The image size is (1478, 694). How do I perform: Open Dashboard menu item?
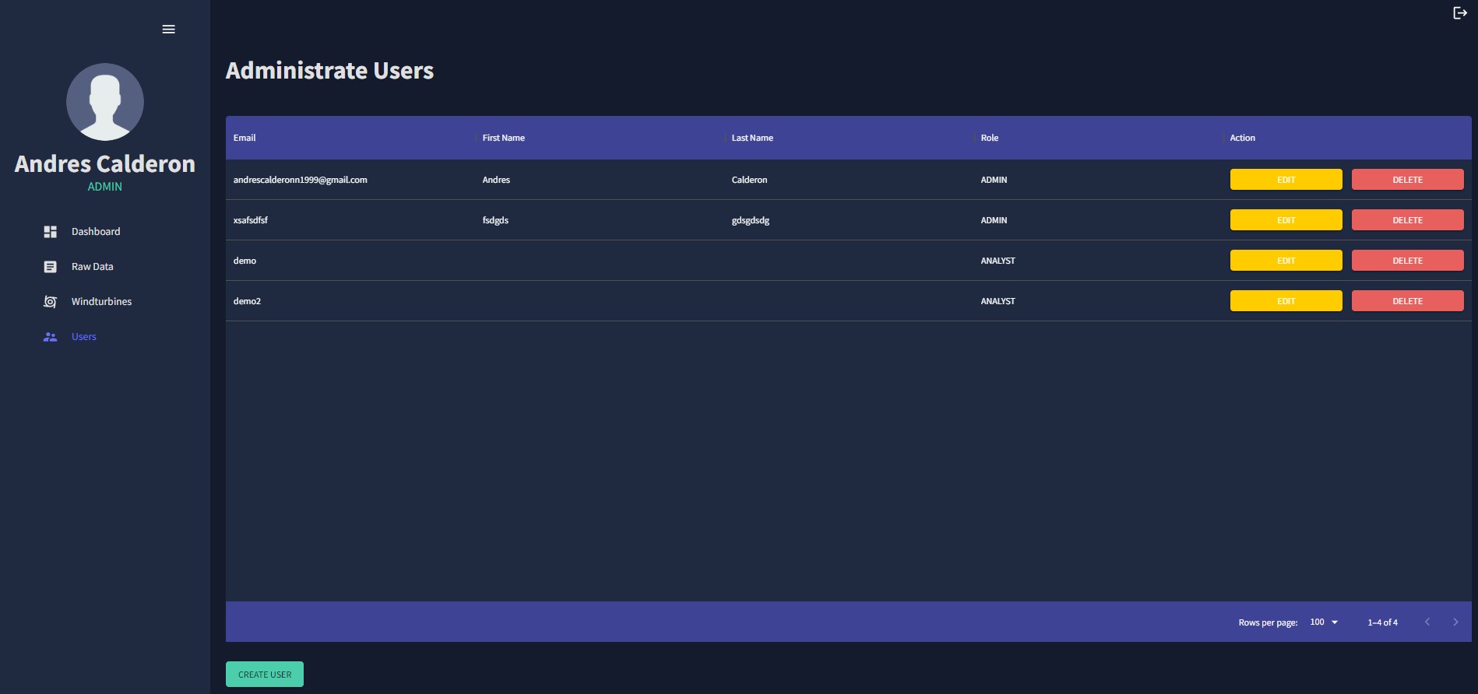[x=105, y=232]
